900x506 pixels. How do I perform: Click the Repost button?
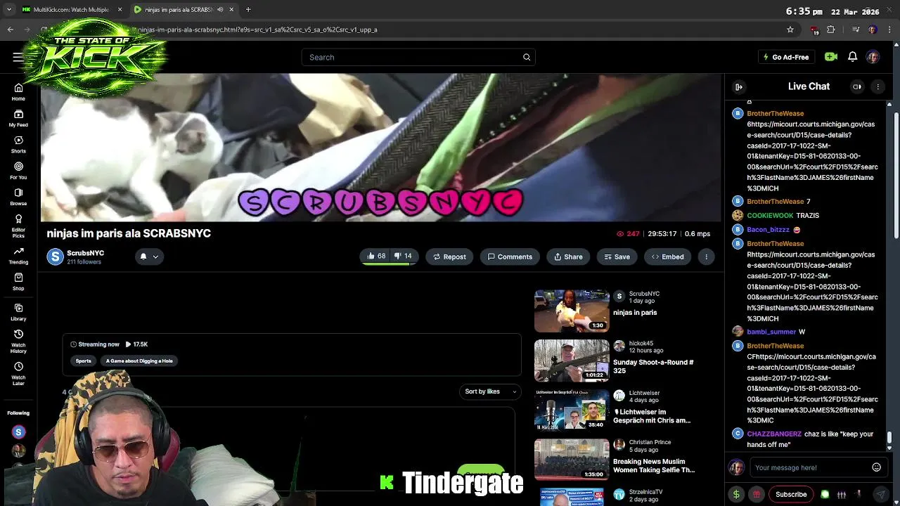pyautogui.click(x=449, y=257)
